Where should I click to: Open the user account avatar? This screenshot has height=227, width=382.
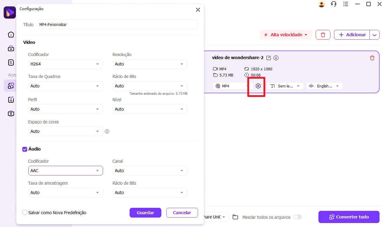(321, 4)
